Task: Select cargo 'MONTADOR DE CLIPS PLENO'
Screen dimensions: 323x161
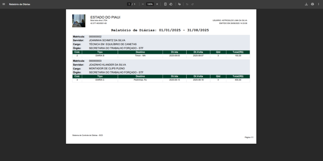Action: coord(107,69)
